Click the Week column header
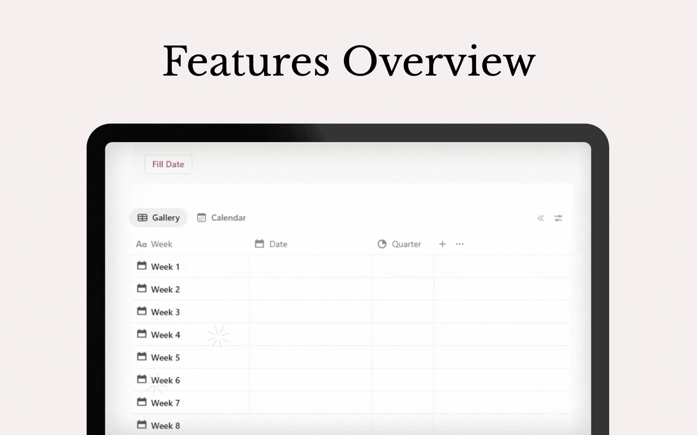The width and height of the screenshot is (697, 435). pos(161,244)
